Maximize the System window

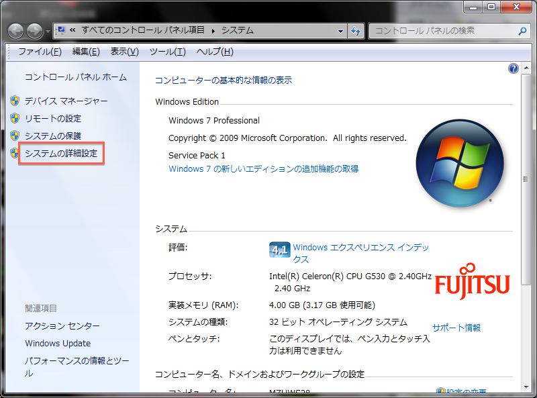[x=491, y=7]
